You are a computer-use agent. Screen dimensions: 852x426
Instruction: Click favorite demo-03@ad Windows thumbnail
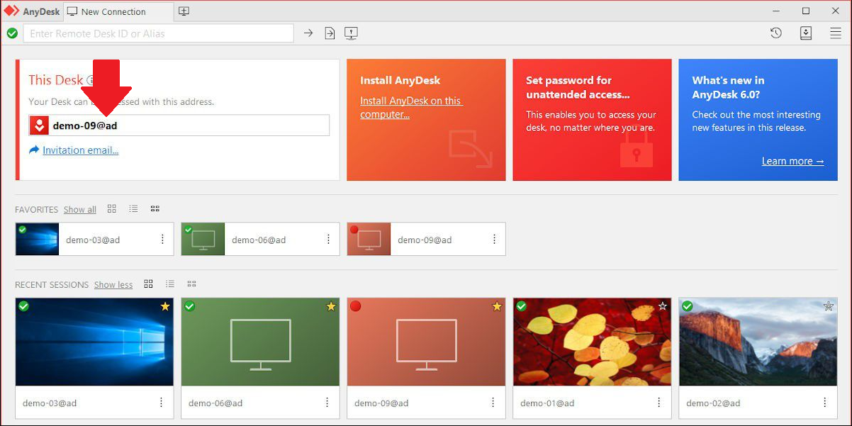click(37, 239)
